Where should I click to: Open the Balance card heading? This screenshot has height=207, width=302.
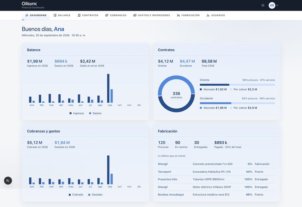pos(34,50)
